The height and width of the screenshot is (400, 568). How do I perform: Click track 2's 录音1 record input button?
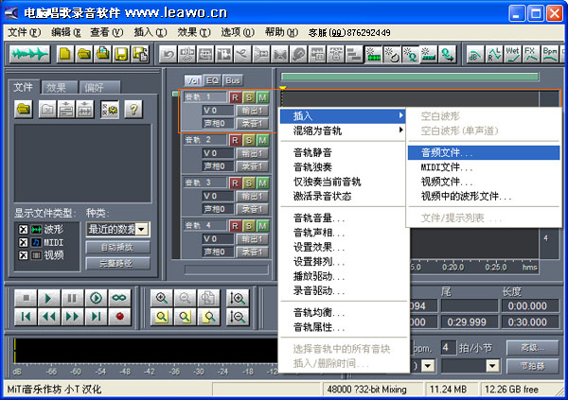coord(253,166)
